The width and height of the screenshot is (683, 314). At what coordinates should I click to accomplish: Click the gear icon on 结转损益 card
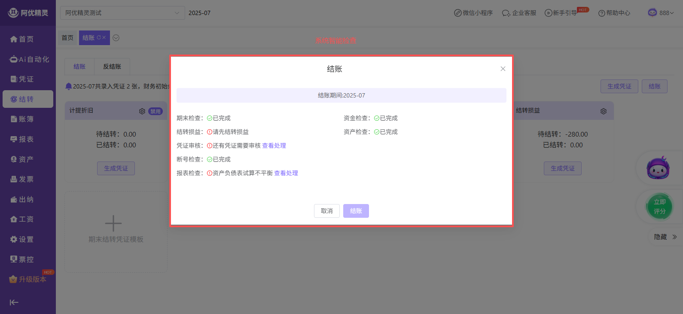(x=604, y=111)
